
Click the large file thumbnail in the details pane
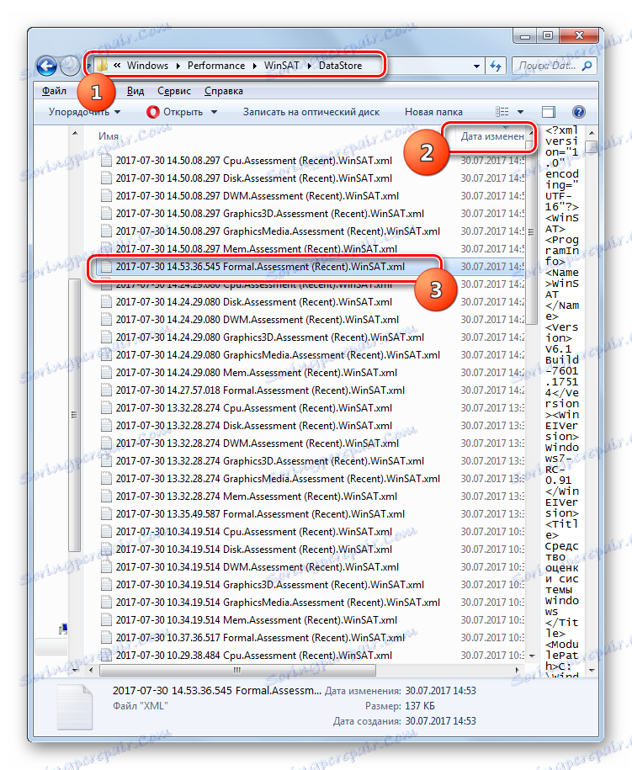75,707
